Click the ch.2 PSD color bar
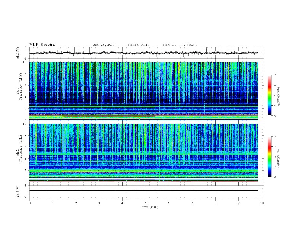The image size is (295, 228). click(x=269, y=157)
